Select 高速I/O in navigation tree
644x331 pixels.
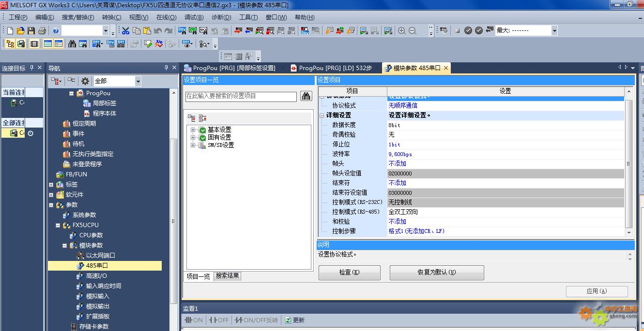96,276
